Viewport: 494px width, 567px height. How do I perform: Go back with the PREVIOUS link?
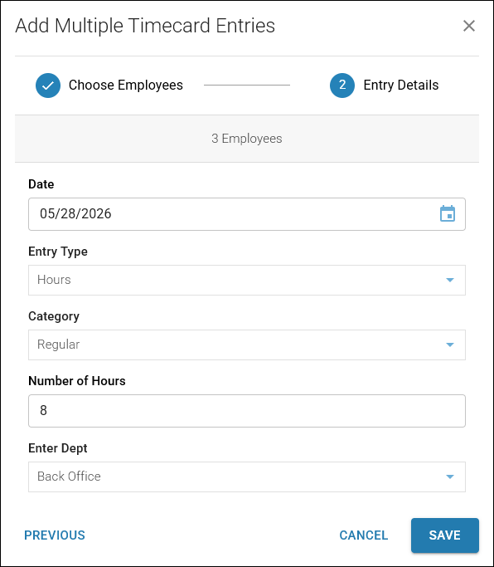click(55, 535)
